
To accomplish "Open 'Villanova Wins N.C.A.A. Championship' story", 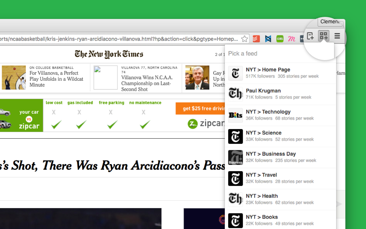I will click(147, 83).
